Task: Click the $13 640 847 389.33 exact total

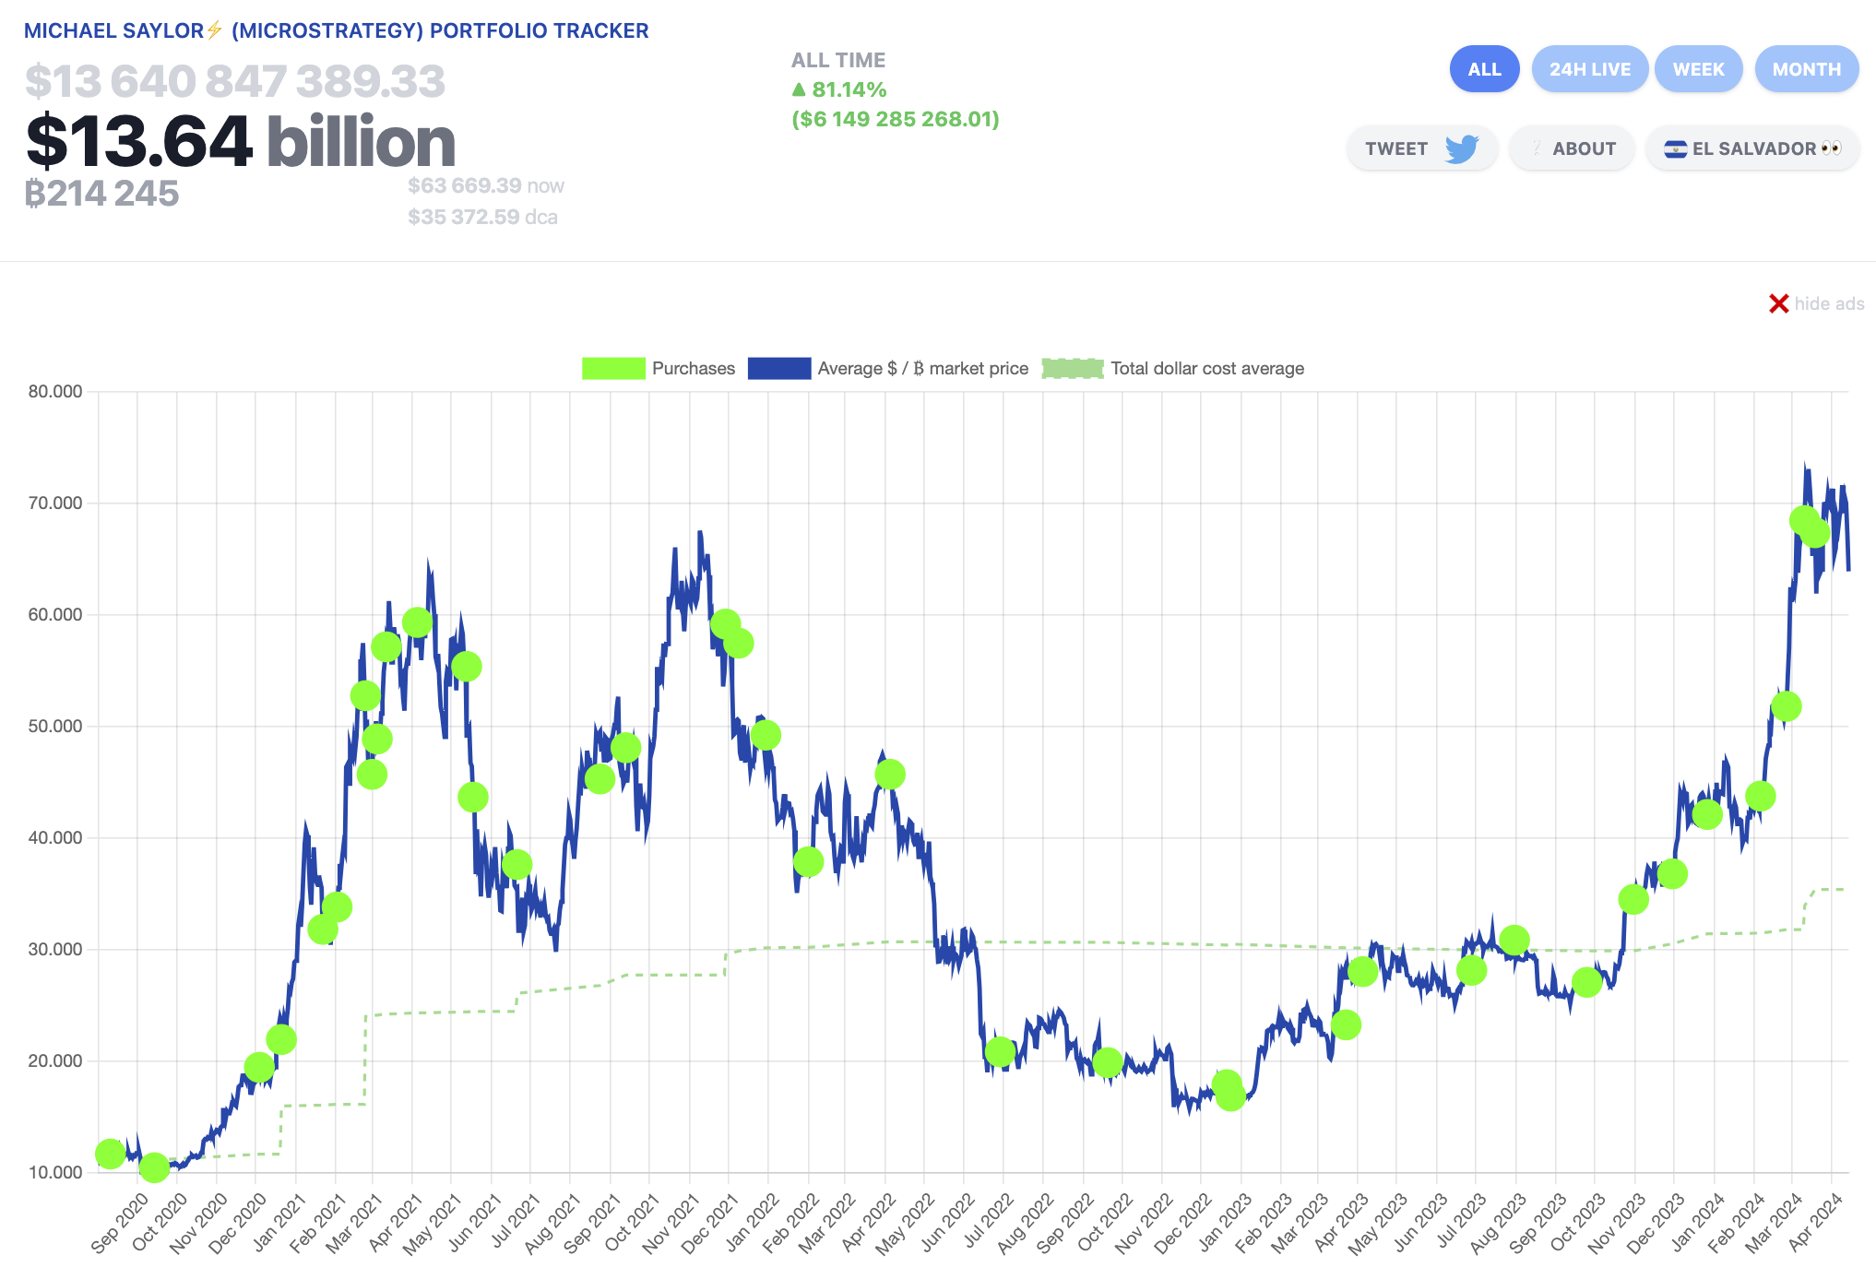Action: [x=235, y=81]
